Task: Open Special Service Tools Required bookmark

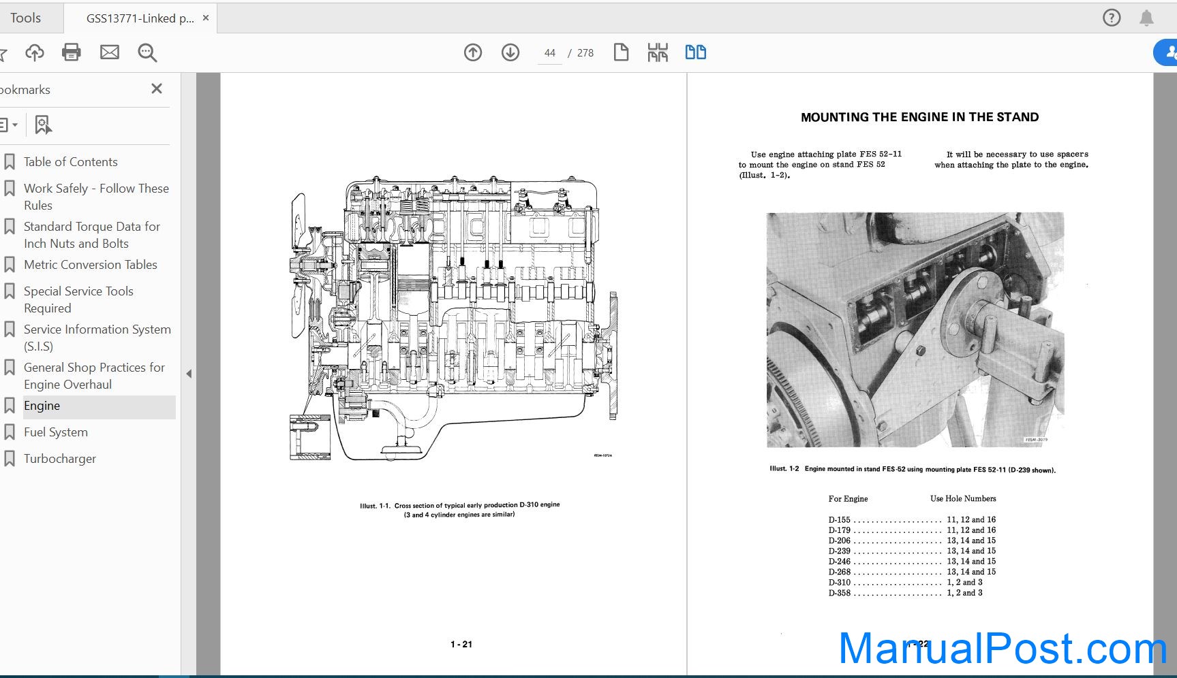Action: pos(78,300)
